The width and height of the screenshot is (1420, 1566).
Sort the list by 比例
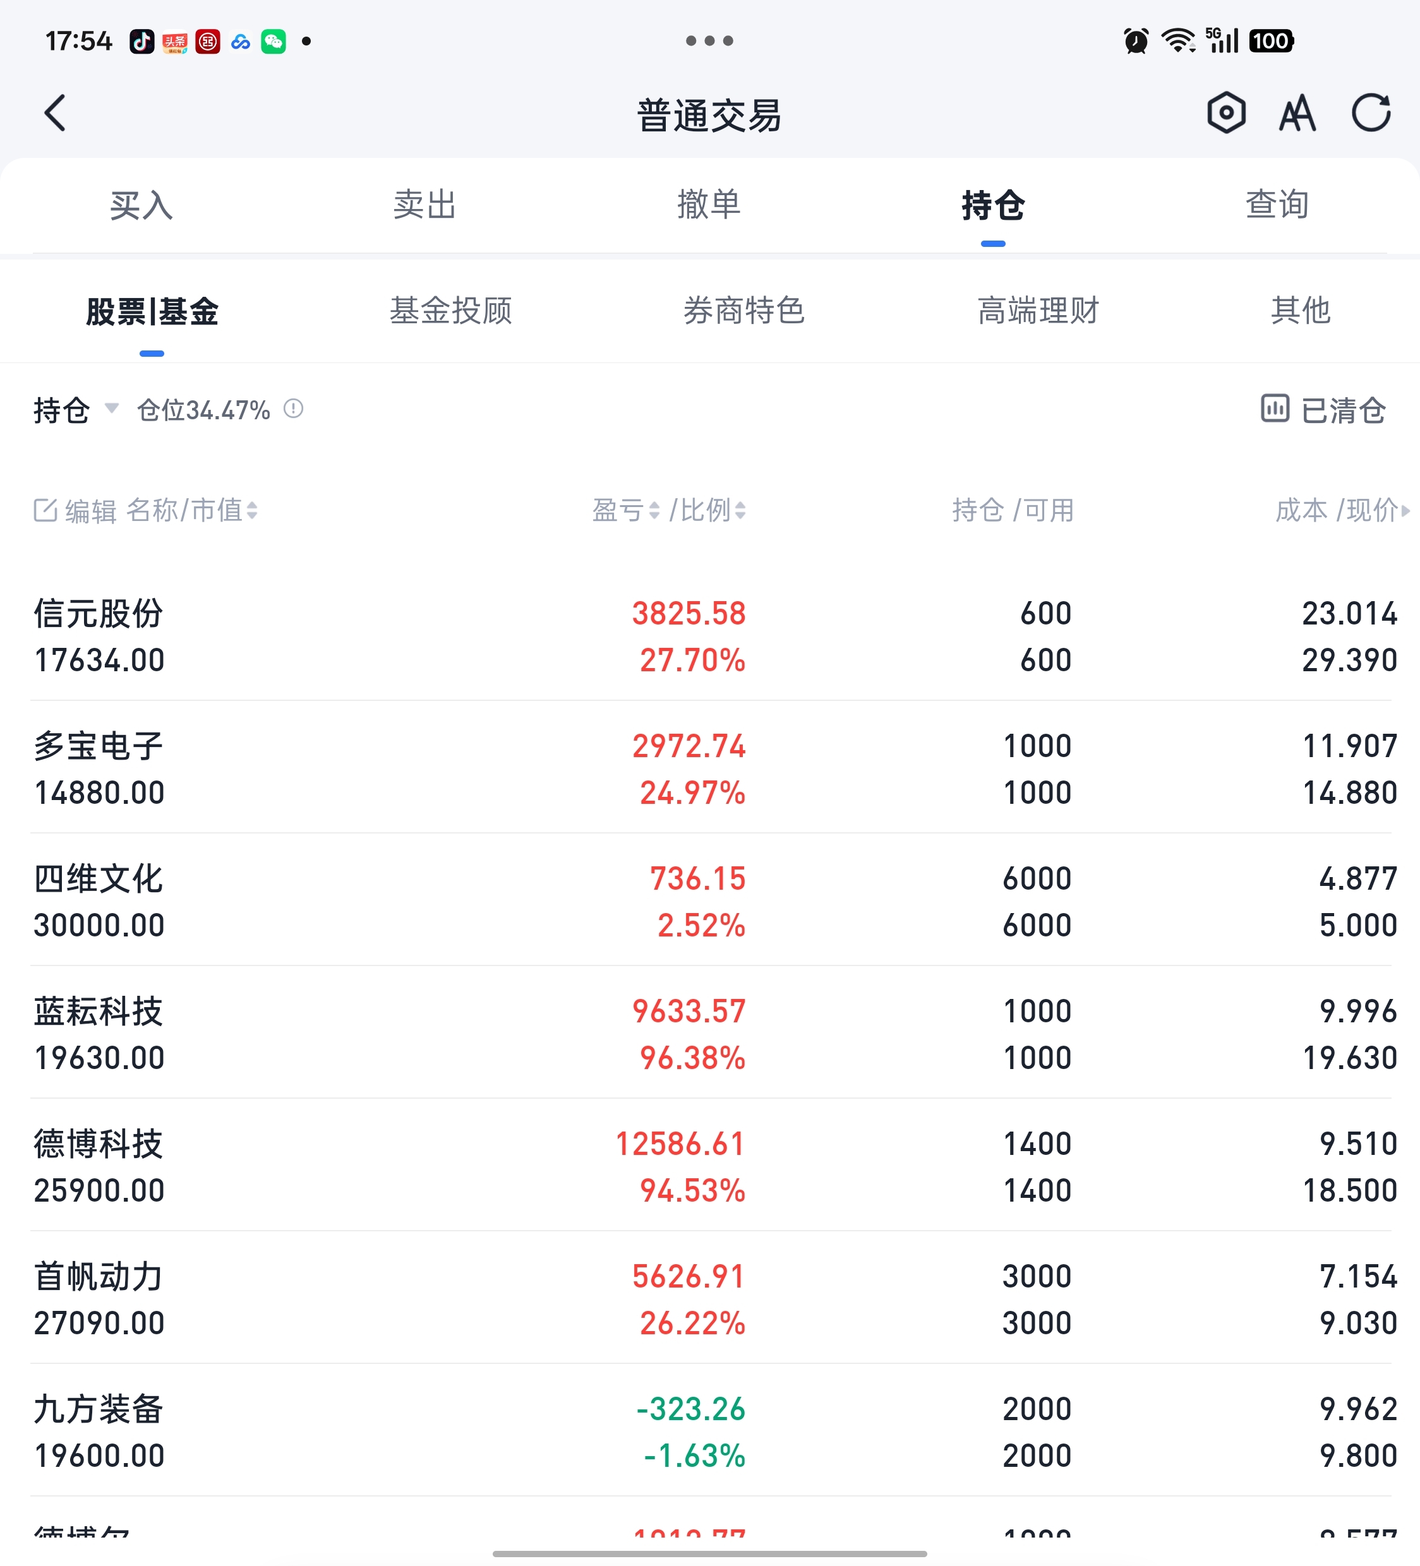coord(709,510)
